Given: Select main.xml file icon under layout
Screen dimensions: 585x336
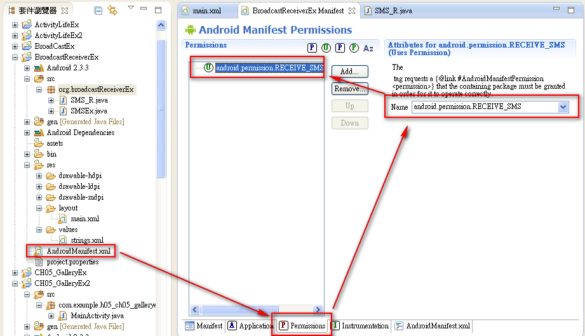Looking at the screenshot, I should (63, 219).
